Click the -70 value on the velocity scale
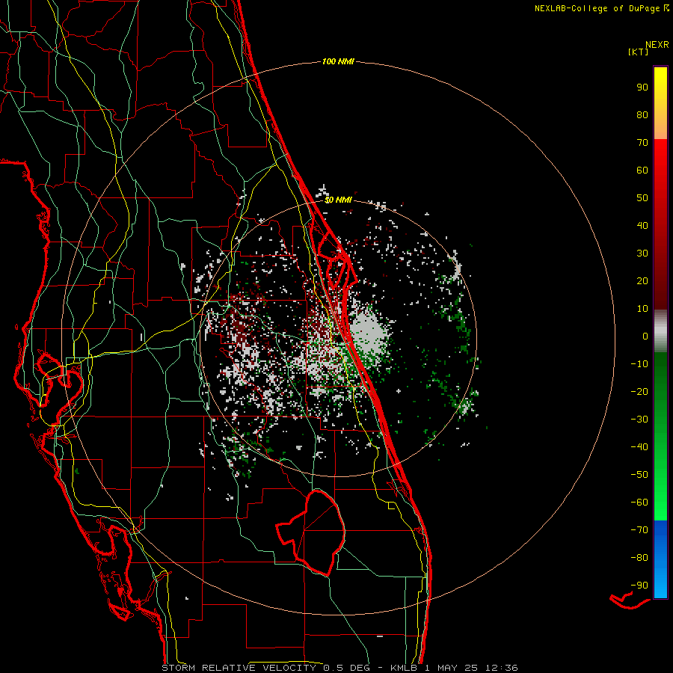673x673 pixels. click(x=639, y=529)
